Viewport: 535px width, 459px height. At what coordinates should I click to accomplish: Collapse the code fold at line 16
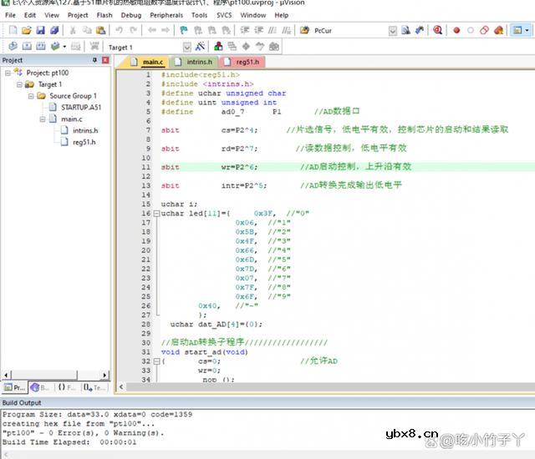(155, 214)
